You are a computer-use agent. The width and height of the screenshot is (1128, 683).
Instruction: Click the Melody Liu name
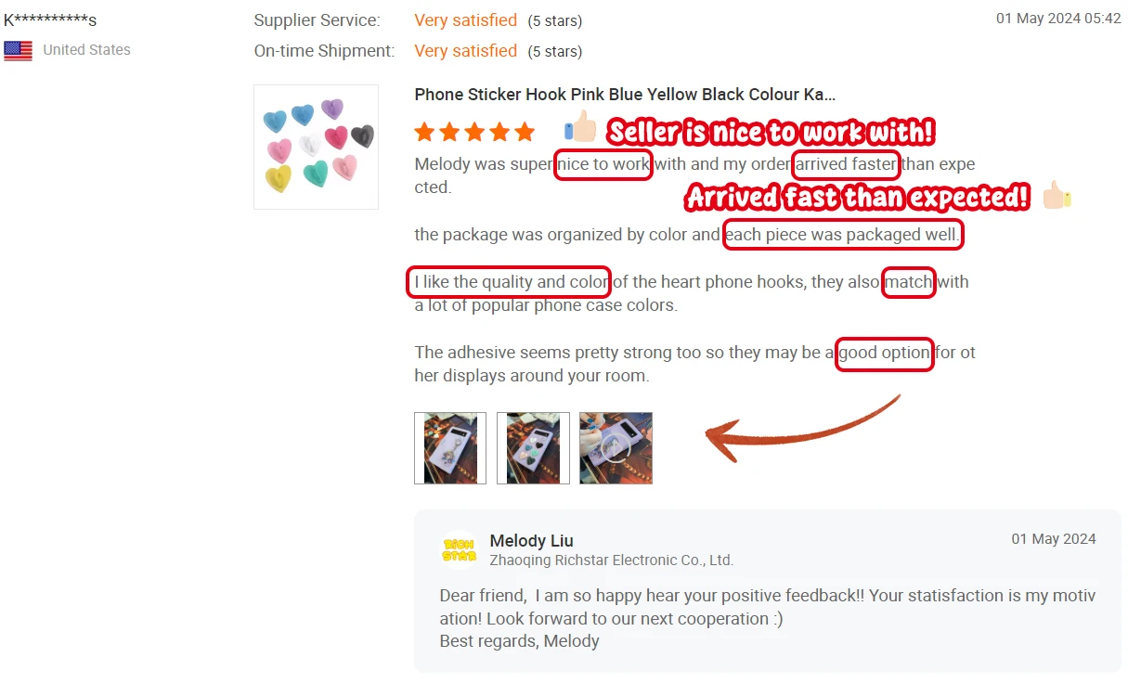(x=531, y=540)
